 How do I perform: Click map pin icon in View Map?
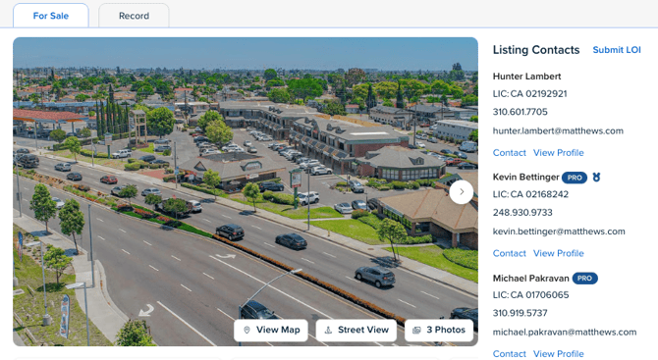(x=247, y=331)
